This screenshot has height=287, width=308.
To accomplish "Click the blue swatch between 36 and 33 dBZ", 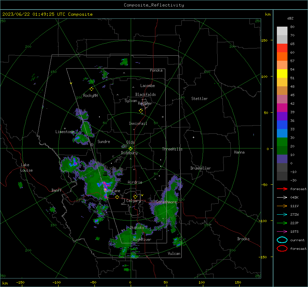I will [282, 125].
